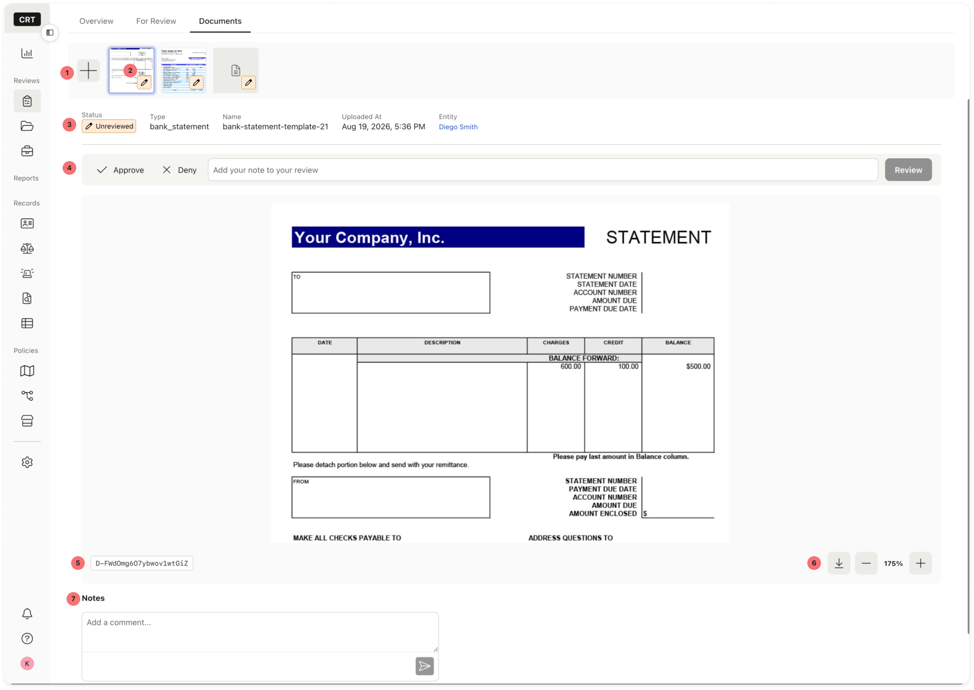Open the folder icon in sidebar

(x=27, y=126)
